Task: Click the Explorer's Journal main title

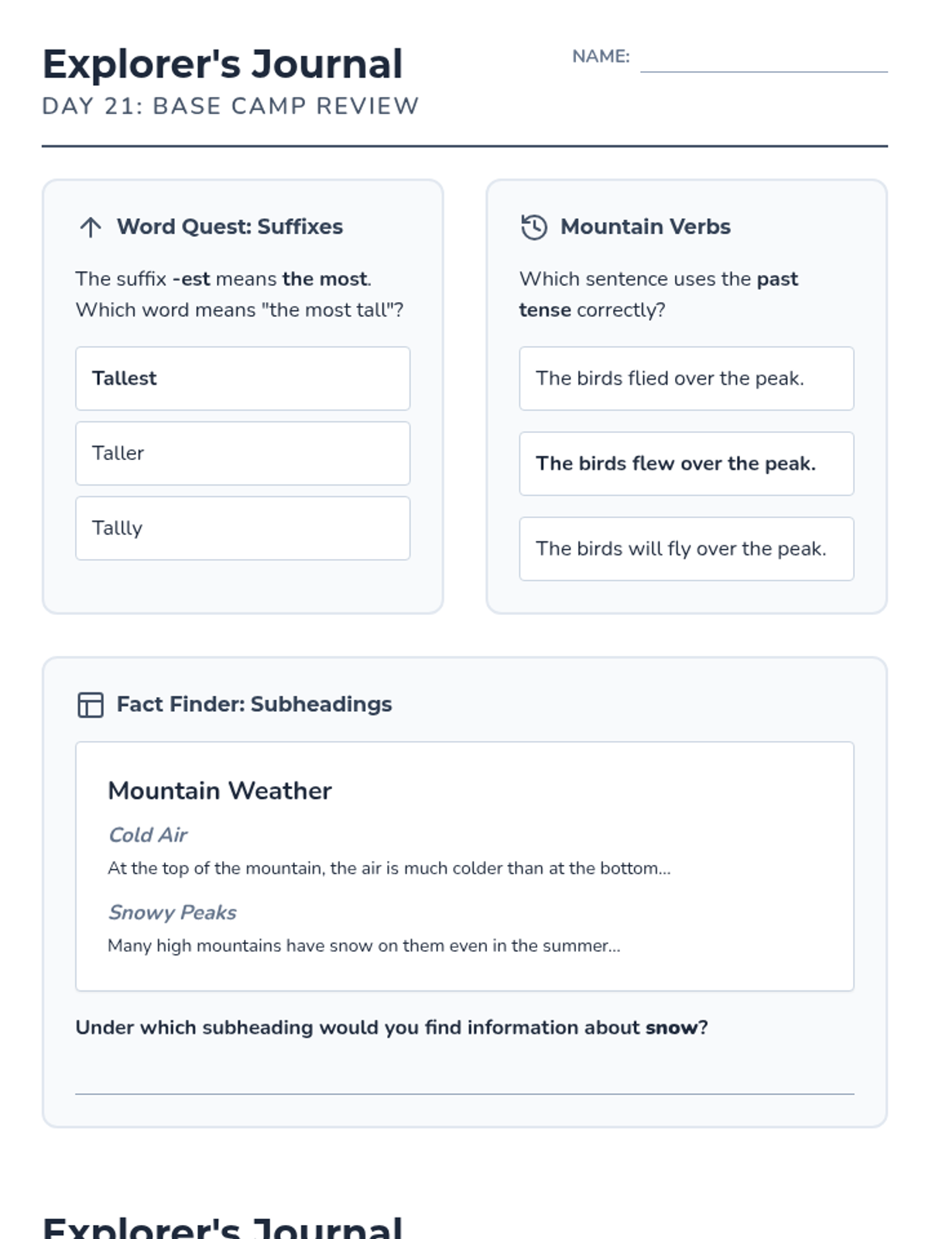Action: (x=223, y=63)
